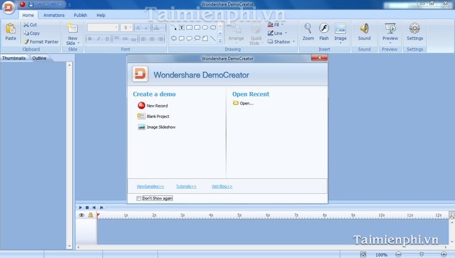
Task: Select the Outline panel tab
Action: (x=40, y=58)
